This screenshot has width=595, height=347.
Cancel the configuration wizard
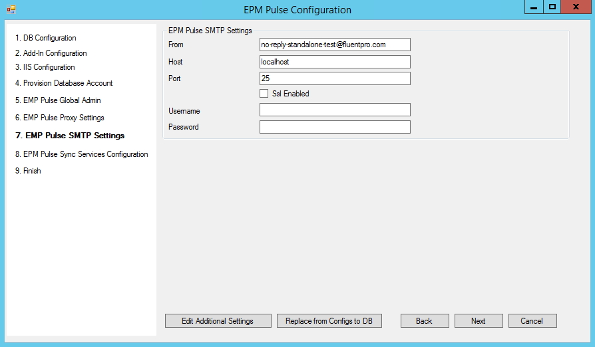532,321
